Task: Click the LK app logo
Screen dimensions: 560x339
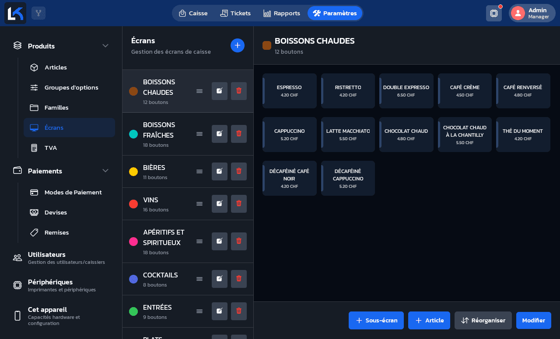Action: (x=15, y=13)
